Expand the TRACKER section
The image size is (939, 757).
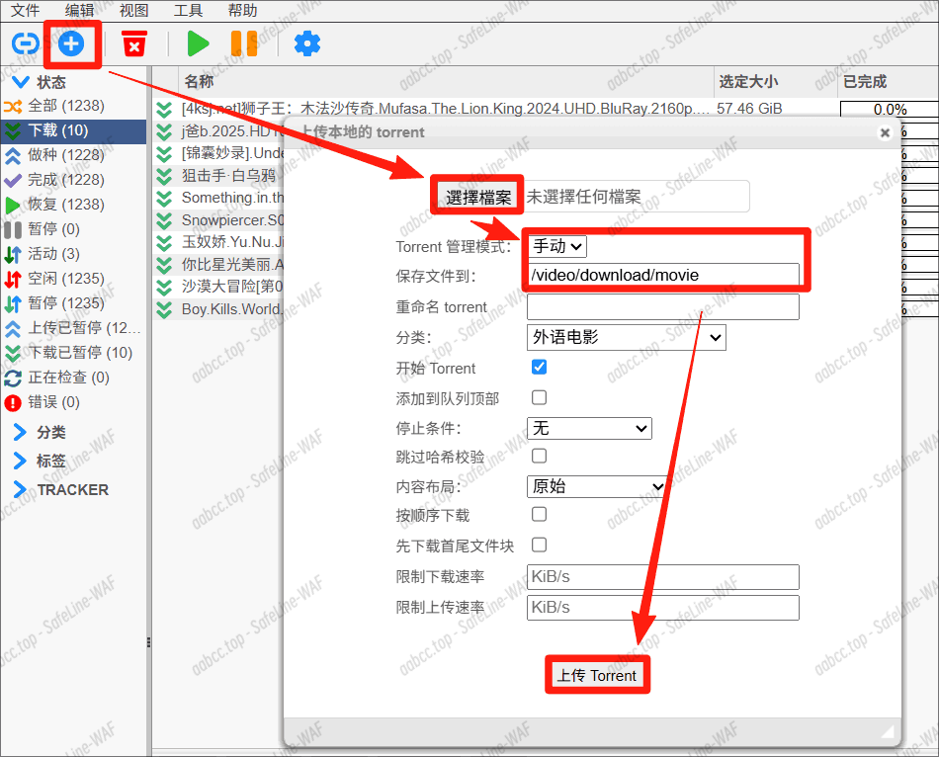pos(20,489)
